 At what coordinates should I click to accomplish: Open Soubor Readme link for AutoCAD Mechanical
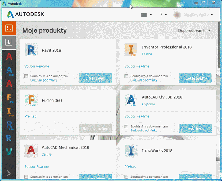[x=37, y=167]
